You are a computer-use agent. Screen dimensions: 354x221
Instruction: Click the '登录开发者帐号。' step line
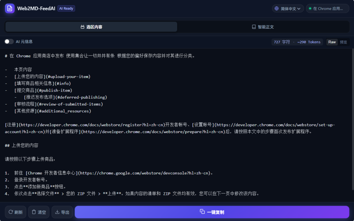tap(27, 180)
